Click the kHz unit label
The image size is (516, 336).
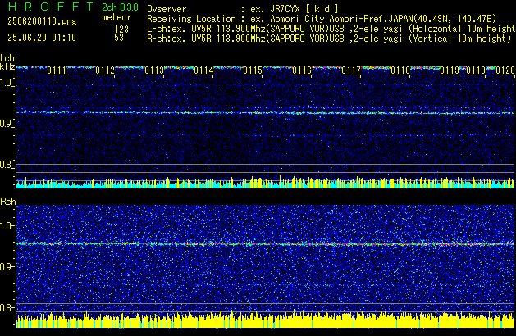coord(7,66)
